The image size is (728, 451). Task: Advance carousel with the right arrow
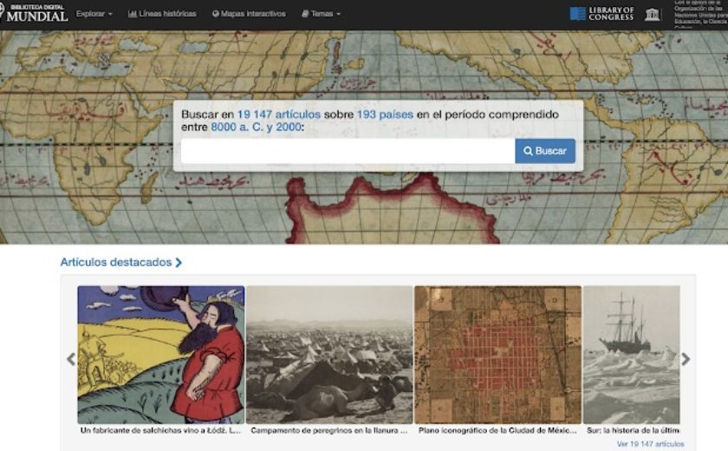pyautogui.click(x=686, y=359)
